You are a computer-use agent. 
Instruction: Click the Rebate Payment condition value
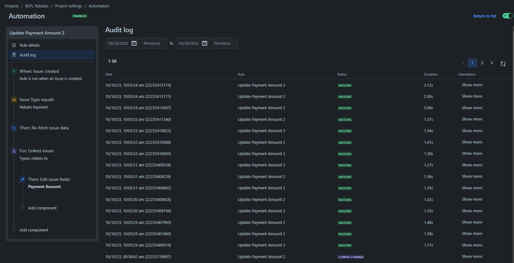(33, 107)
